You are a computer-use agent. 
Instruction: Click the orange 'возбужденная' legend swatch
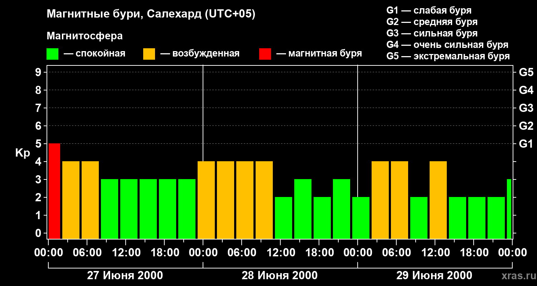coord(149,54)
